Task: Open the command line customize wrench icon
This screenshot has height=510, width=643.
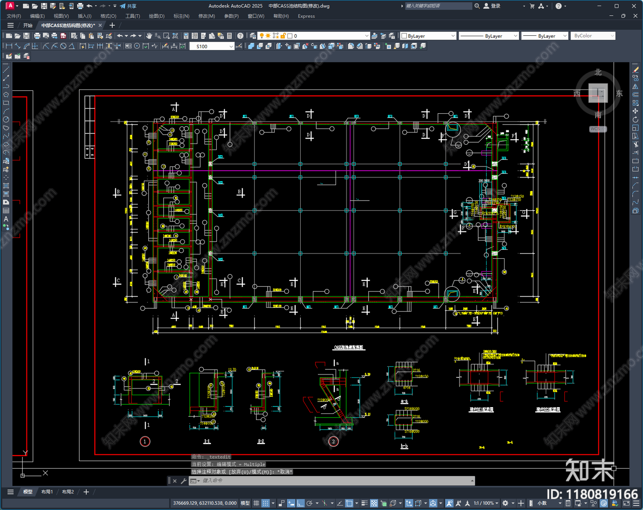Action: (x=184, y=481)
